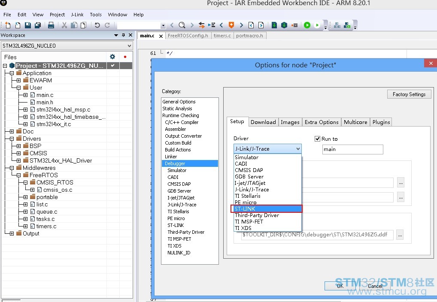Viewport: 437px width, 302px height.
Task: Click the Save toolbar icon
Action: click(x=28, y=25)
